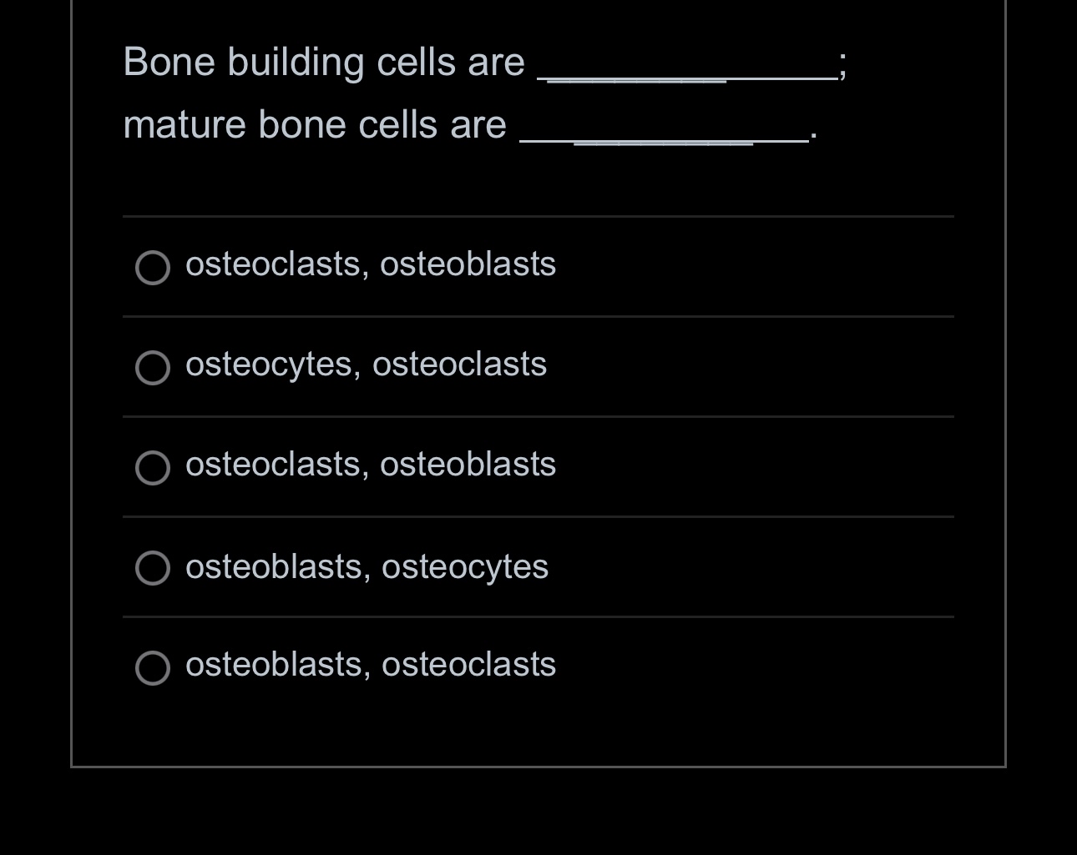Select the third option's "osteoclasts, osteoblasts" radio button
The height and width of the screenshot is (855, 1077).
pos(153,468)
